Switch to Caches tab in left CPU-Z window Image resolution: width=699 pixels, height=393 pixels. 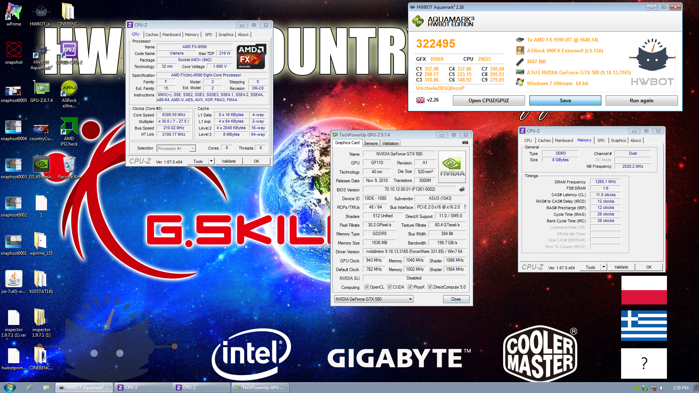pos(151,35)
